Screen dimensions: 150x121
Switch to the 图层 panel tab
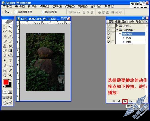point(111,21)
